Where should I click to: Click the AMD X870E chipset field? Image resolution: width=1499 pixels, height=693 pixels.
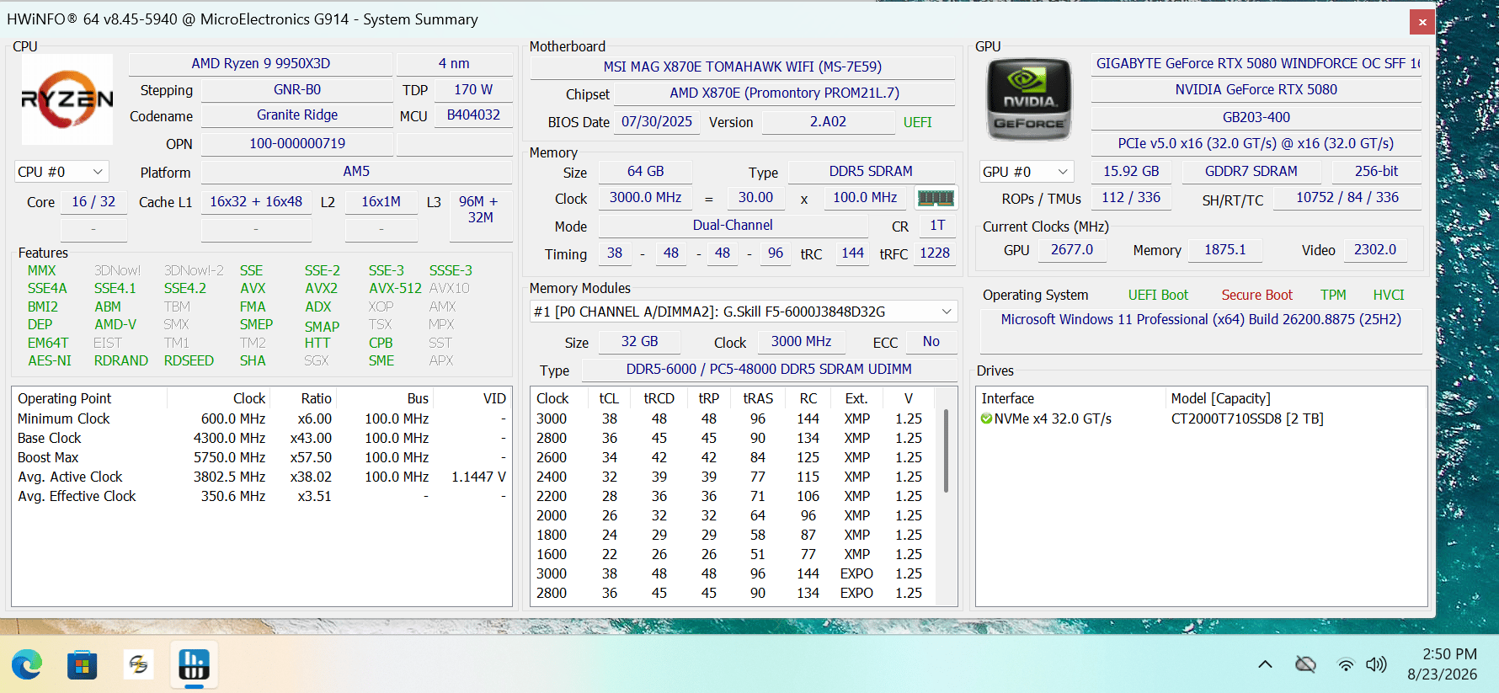coord(785,93)
